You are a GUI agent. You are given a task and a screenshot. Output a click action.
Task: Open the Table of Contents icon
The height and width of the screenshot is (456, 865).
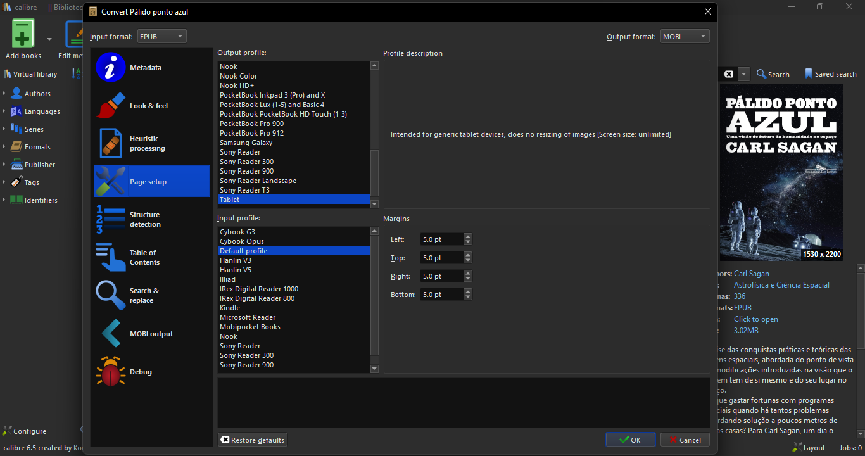111,258
